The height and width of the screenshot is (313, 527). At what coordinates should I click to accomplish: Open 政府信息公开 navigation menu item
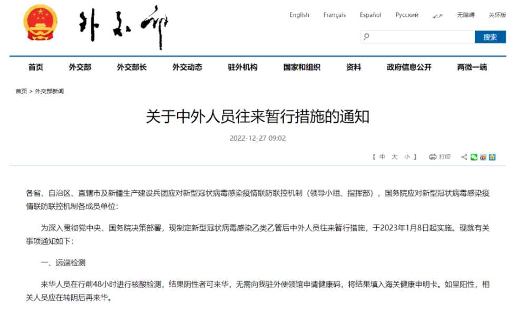409,67
